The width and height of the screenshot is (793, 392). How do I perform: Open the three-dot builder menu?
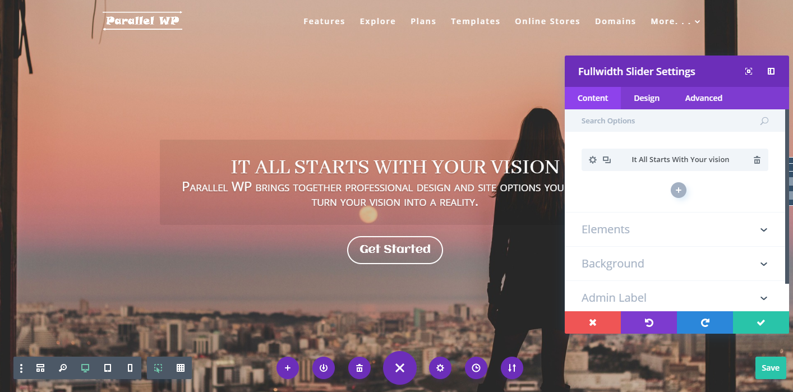[x=21, y=368]
